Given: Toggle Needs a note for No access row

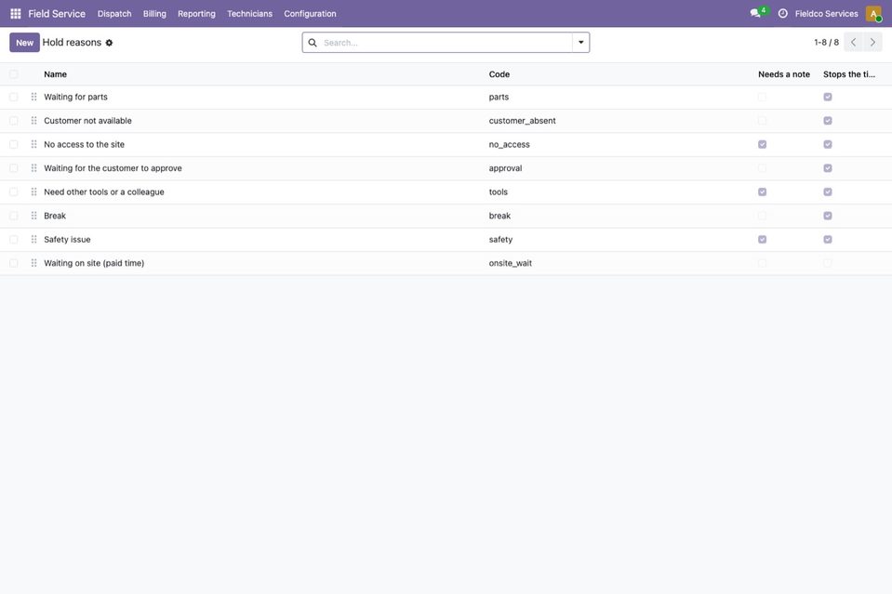Looking at the screenshot, I should coord(763,144).
